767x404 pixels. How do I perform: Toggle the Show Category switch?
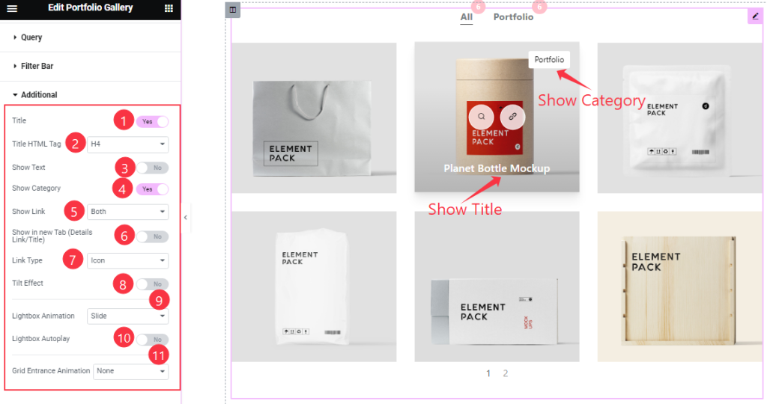152,189
